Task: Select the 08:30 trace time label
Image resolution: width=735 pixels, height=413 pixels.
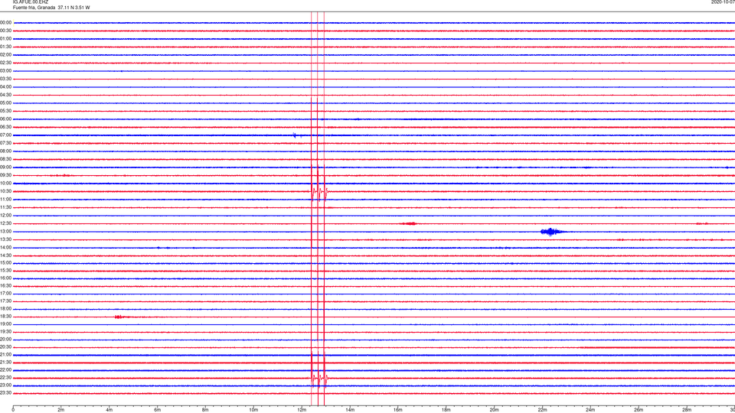Action: point(5,159)
